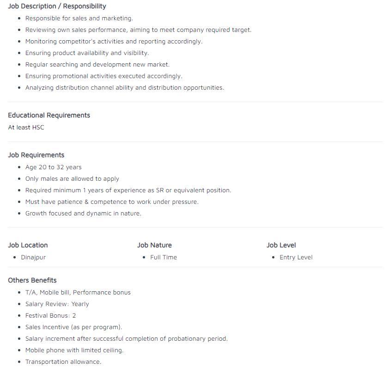Click the 'Festival Bonus: 2' benefit text

(51, 316)
